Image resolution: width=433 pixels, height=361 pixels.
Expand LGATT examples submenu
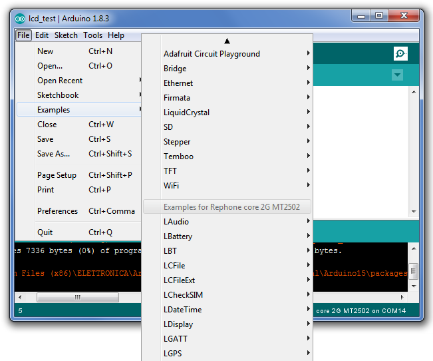(x=227, y=339)
